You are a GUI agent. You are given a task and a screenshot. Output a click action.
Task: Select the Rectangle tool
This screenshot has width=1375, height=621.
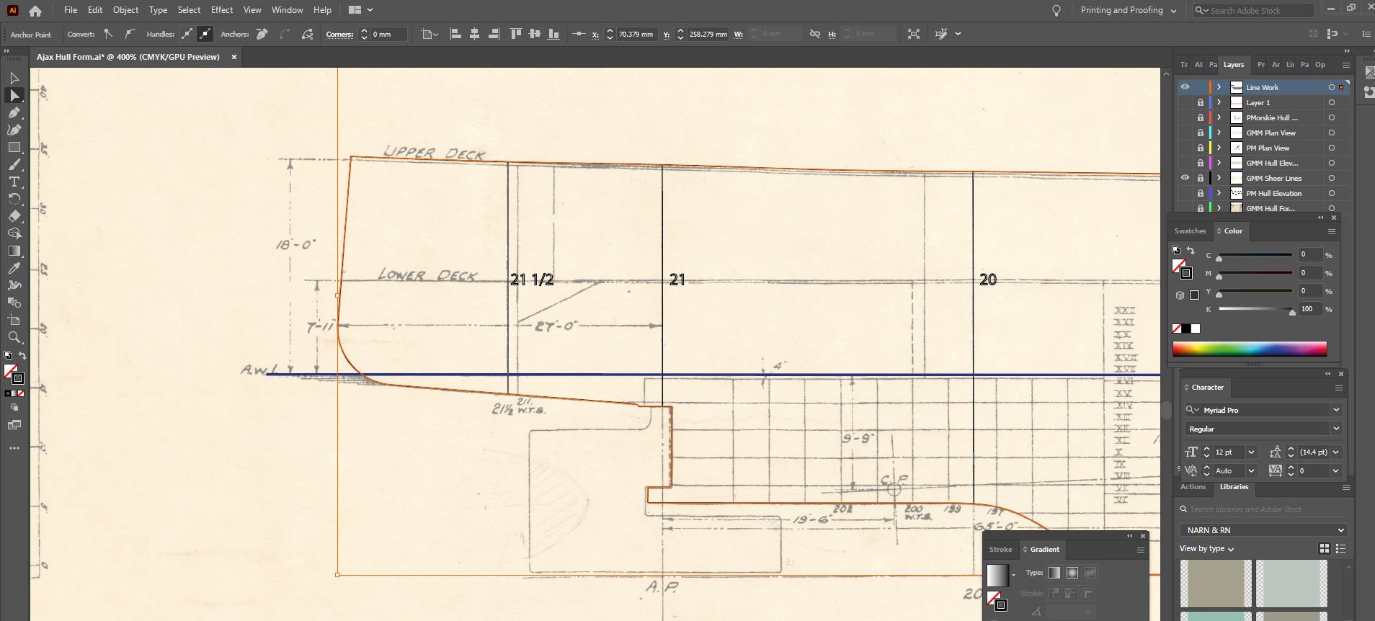[14, 147]
